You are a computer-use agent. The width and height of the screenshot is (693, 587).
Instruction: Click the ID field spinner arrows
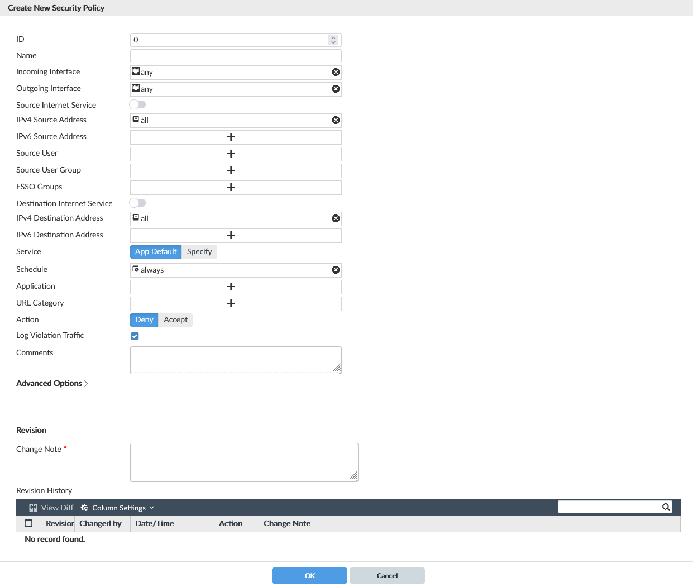click(333, 40)
